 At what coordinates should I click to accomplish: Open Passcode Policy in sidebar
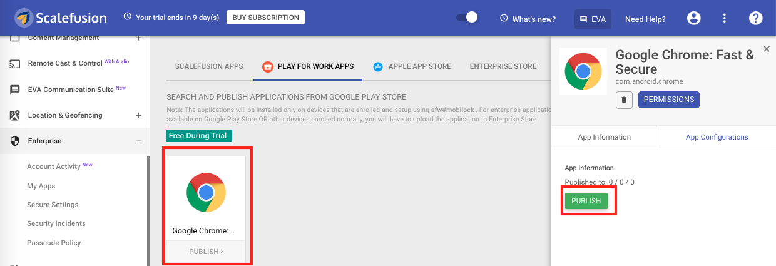[x=54, y=243]
